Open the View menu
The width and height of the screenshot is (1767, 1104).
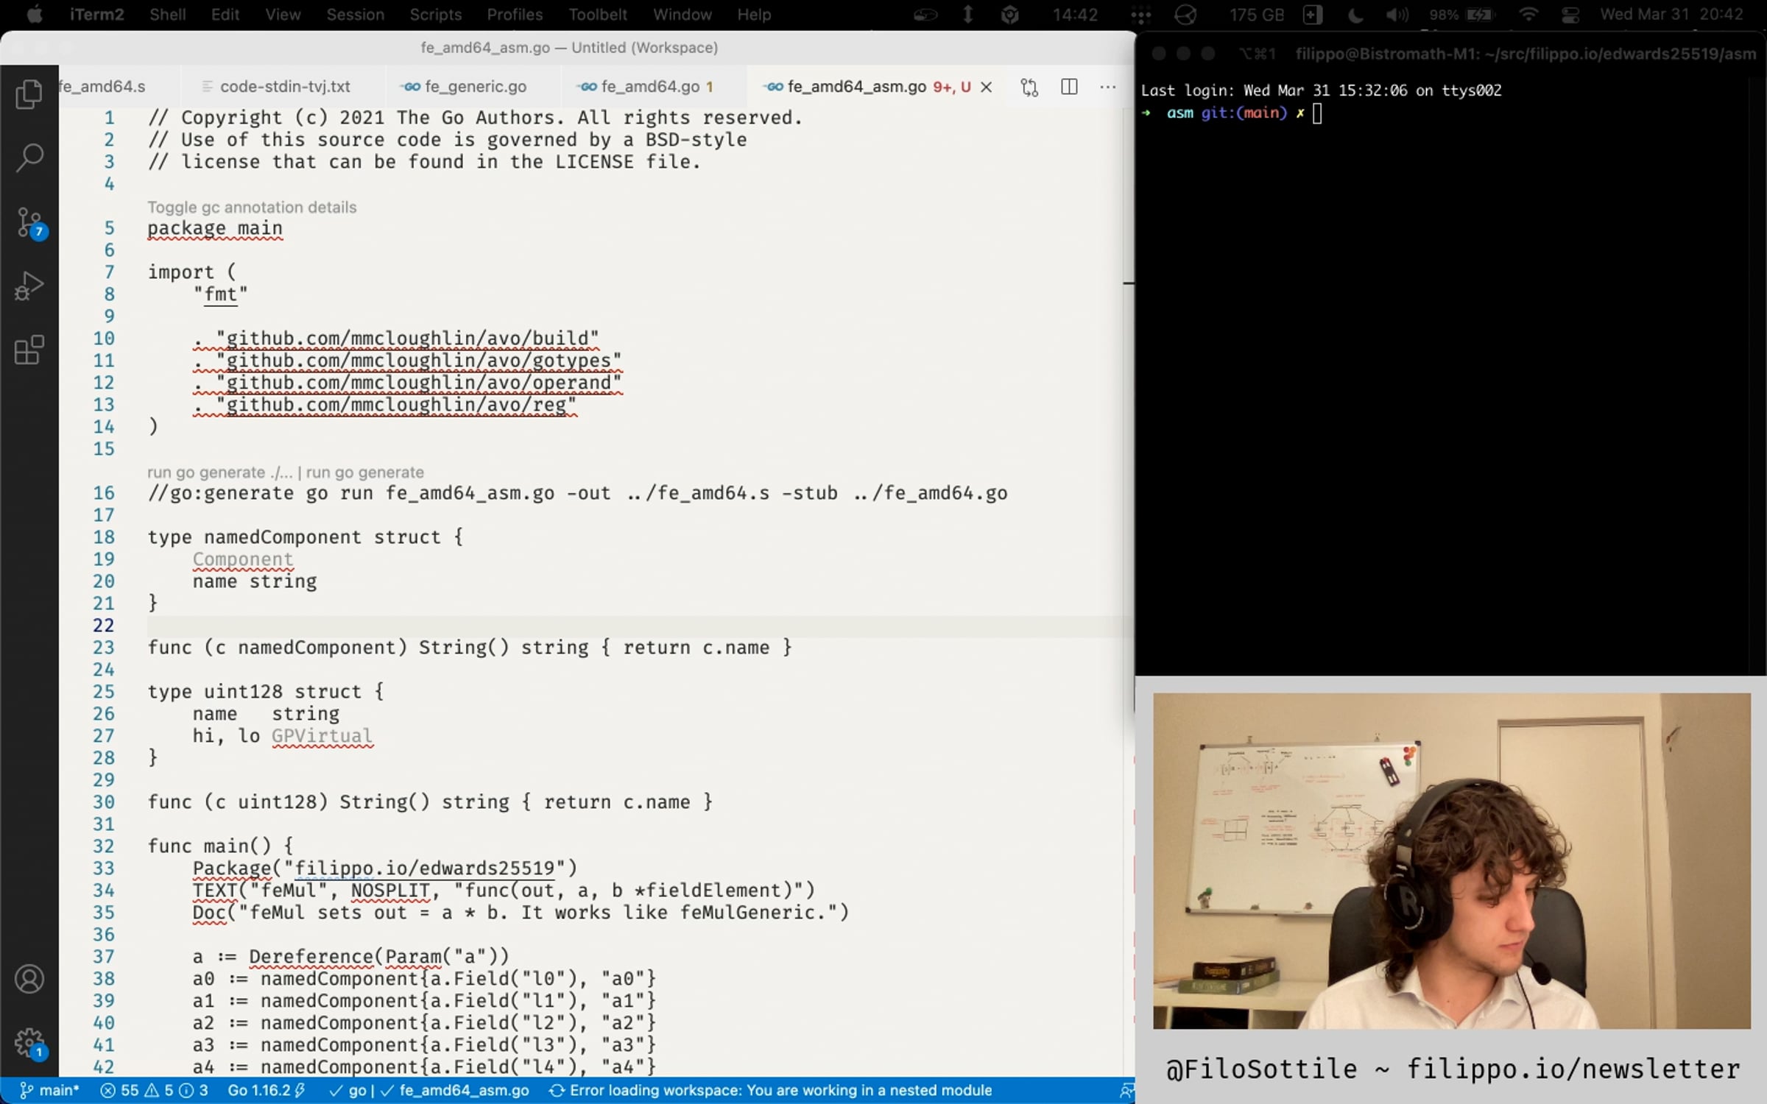pos(283,15)
